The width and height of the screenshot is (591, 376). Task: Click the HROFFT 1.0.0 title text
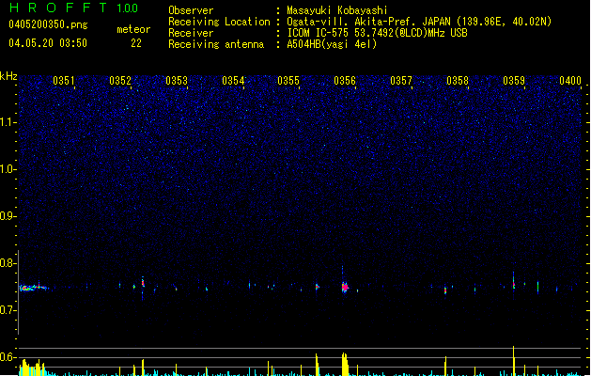pyautogui.click(x=73, y=8)
